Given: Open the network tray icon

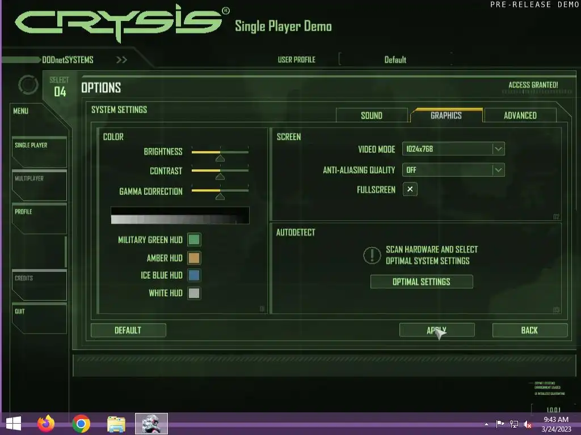Looking at the screenshot, I should (x=514, y=424).
